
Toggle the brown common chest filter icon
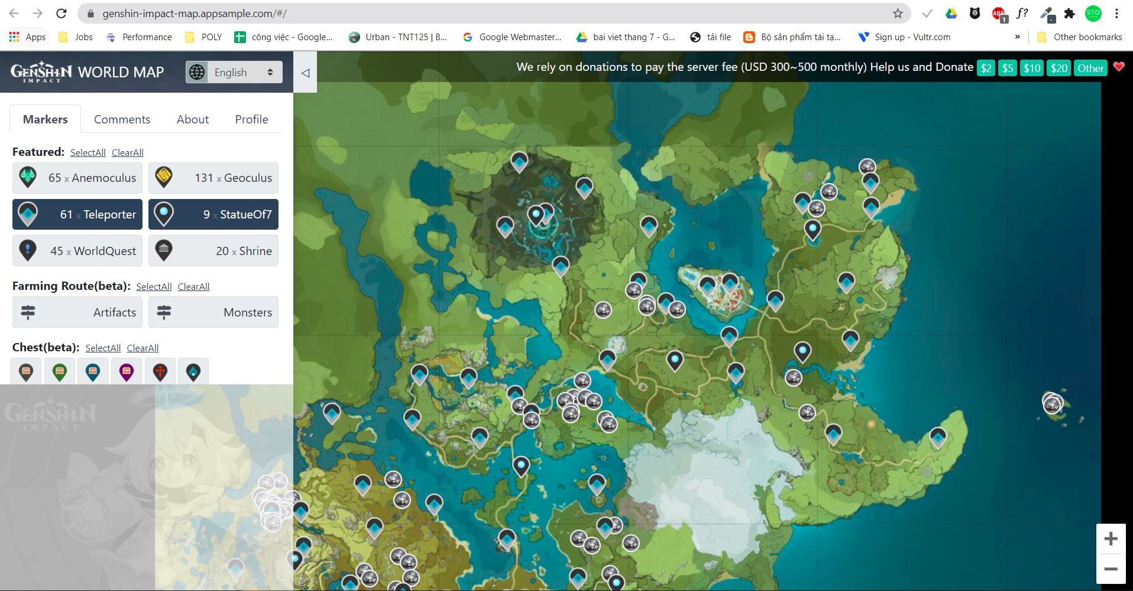tap(26, 372)
